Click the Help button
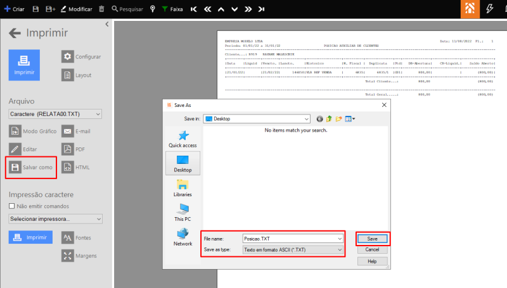507x288 pixels. (372, 261)
